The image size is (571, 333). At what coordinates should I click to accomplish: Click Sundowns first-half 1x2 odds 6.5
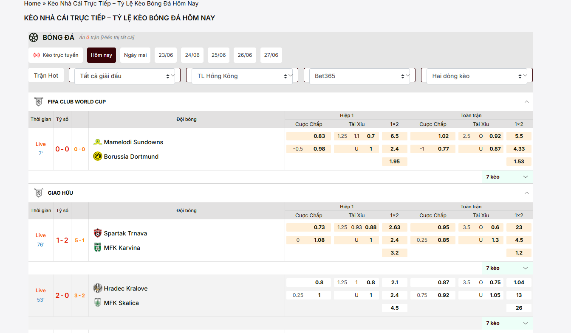click(395, 136)
